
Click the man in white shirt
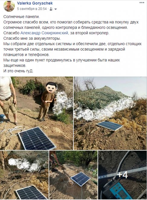coord(8,100)
